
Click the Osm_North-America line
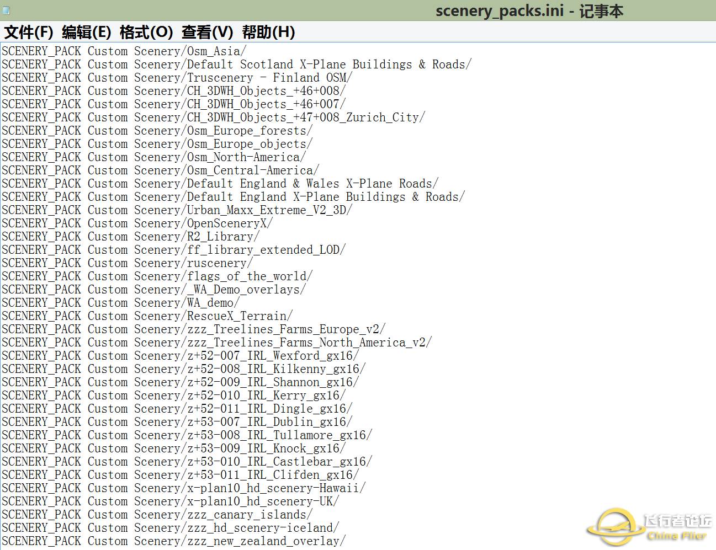coord(153,157)
